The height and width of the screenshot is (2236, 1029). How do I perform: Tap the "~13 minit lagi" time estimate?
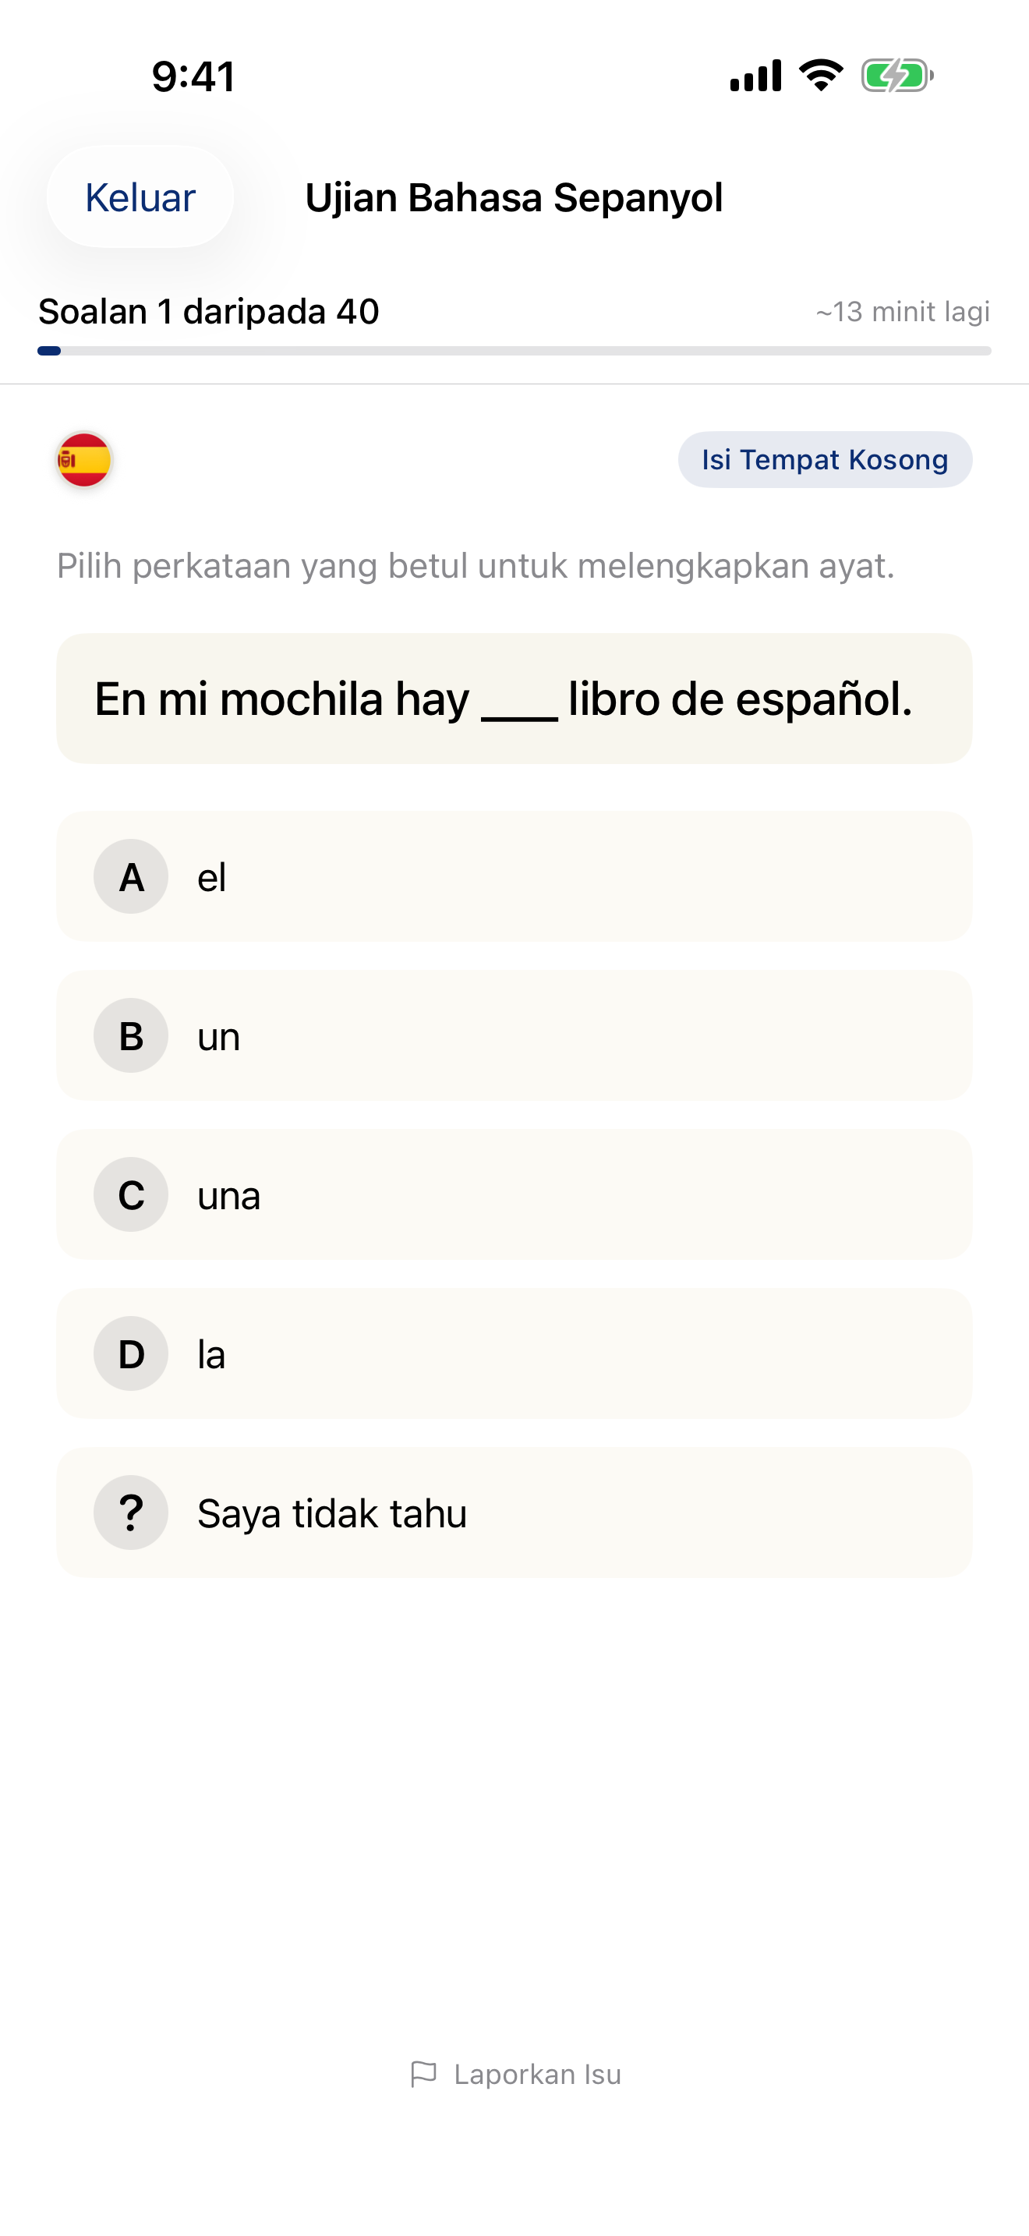point(903,312)
